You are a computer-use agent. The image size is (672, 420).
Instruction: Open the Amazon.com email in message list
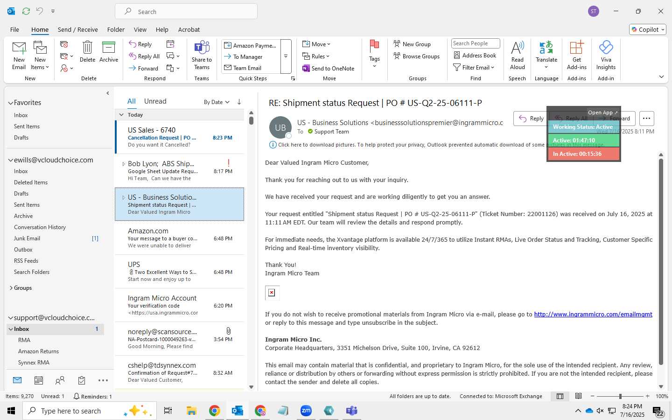pos(180,238)
